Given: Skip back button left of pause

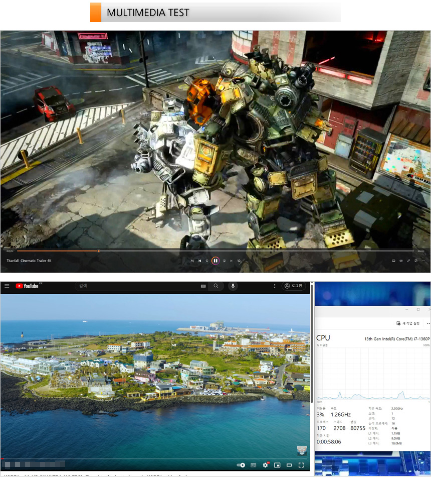Looking at the screenshot, I should (207, 261).
